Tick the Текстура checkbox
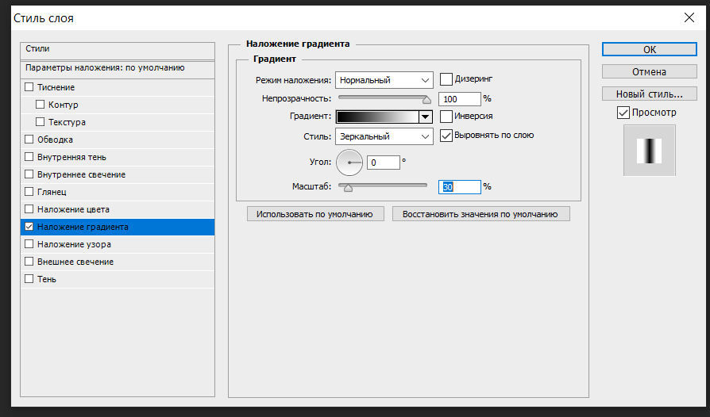Viewport: 710px width, 417px height. coord(40,122)
